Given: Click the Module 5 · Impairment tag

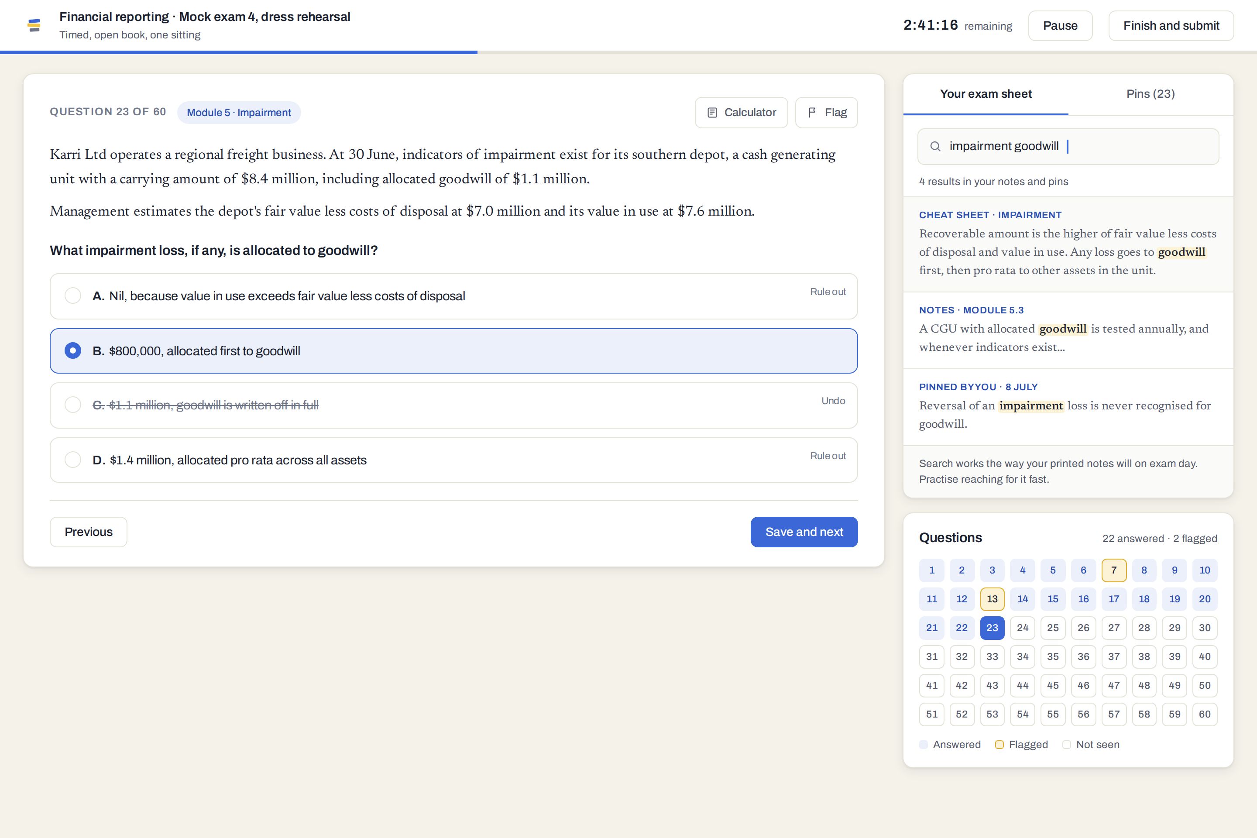Looking at the screenshot, I should pyautogui.click(x=239, y=113).
